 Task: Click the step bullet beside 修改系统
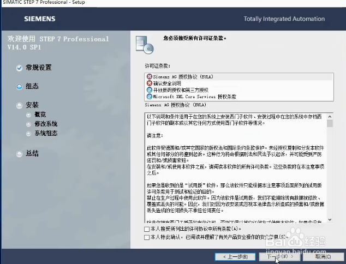click(x=28, y=124)
